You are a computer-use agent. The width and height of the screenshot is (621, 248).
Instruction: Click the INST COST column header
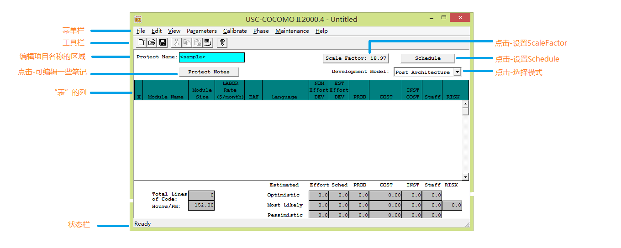(412, 90)
